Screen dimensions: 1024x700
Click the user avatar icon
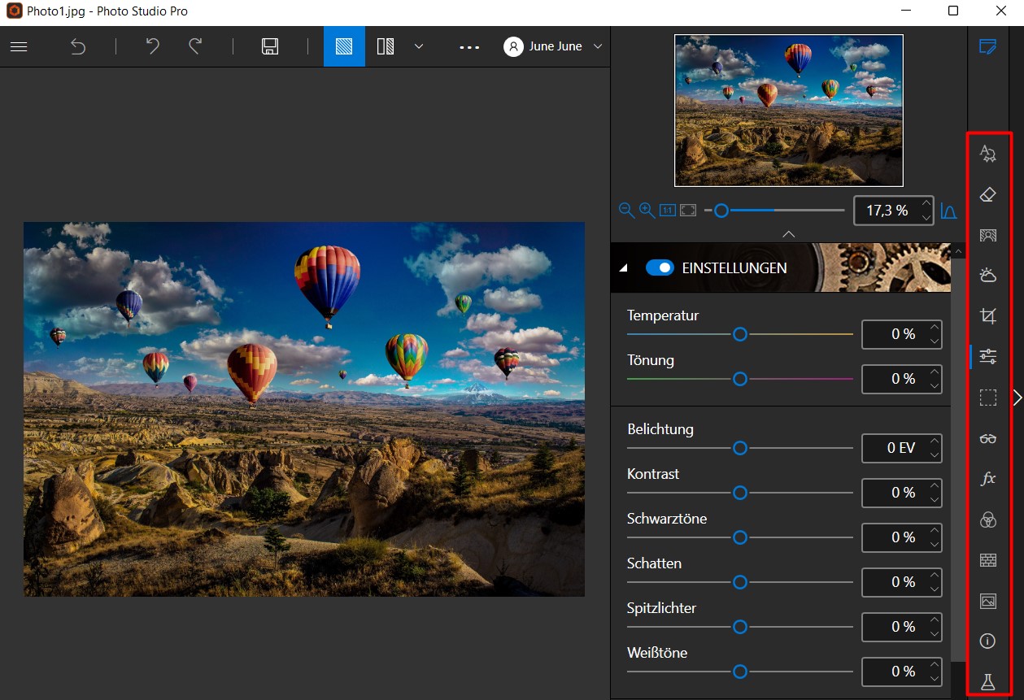tap(513, 46)
